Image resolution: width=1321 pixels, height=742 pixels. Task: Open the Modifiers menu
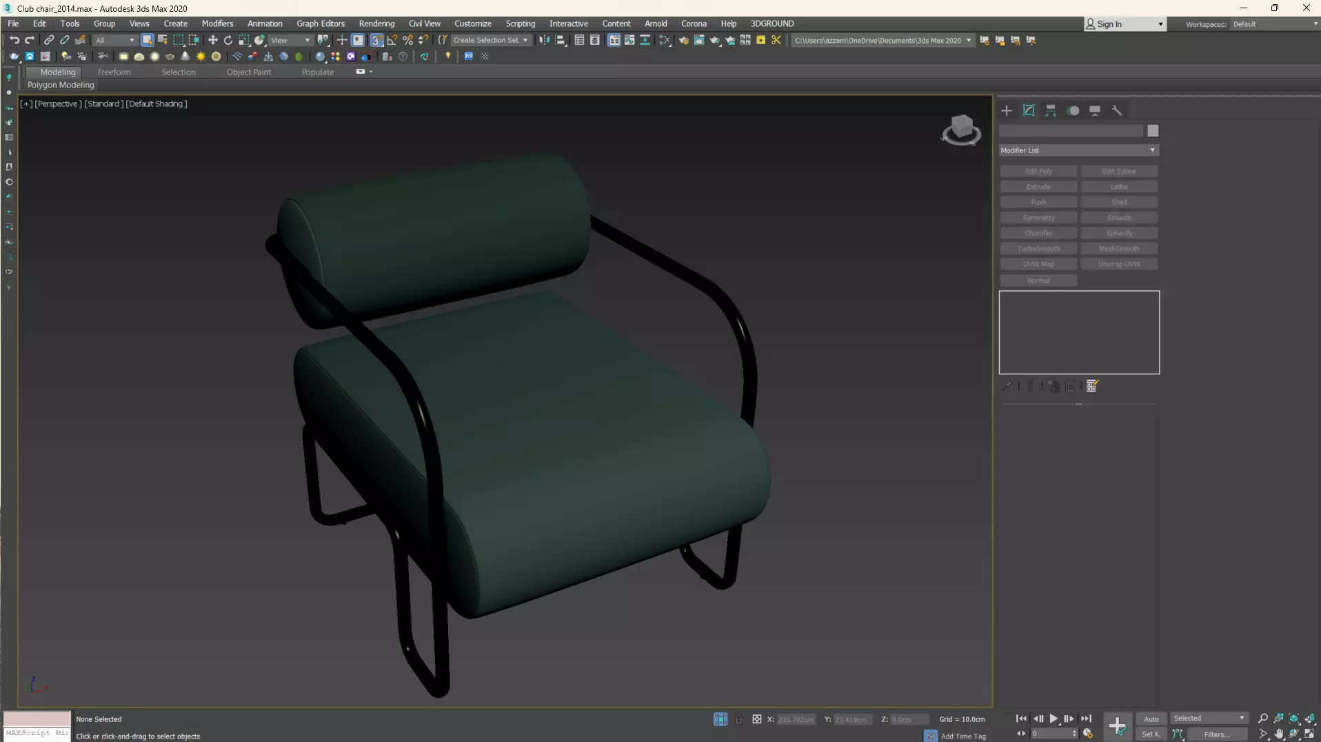click(217, 23)
